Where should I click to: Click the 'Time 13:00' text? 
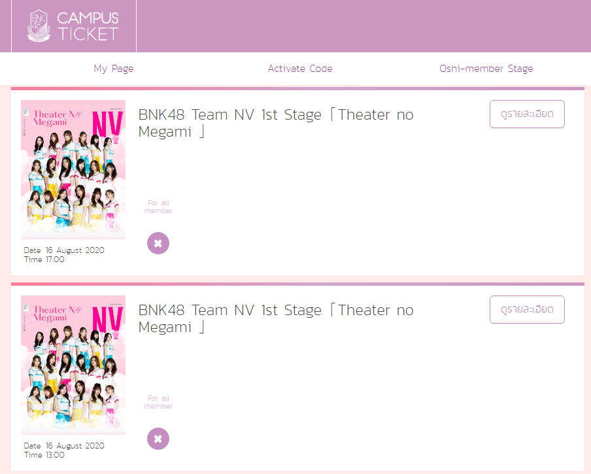(44, 455)
